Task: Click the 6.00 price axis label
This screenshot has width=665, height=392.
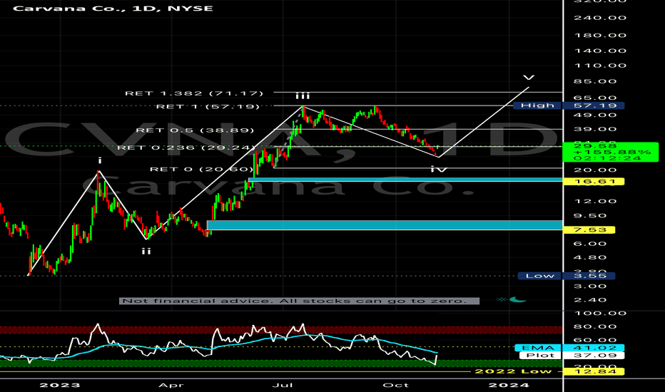Action: pyautogui.click(x=591, y=244)
